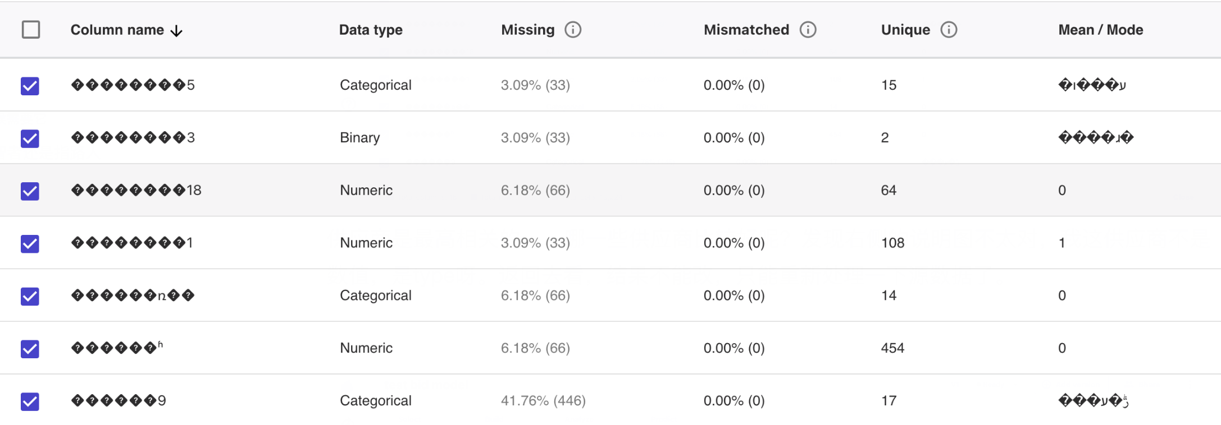The image size is (1221, 425).
Task: Click the Unique column header label
Action: point(905,30)
